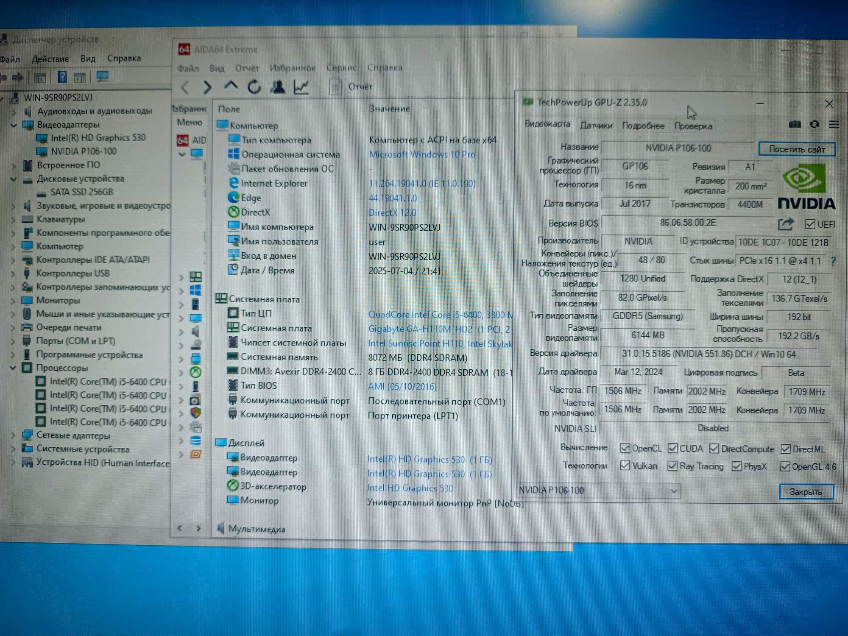Switch to the Проверка tab in GPU-Z

[693, 126]
